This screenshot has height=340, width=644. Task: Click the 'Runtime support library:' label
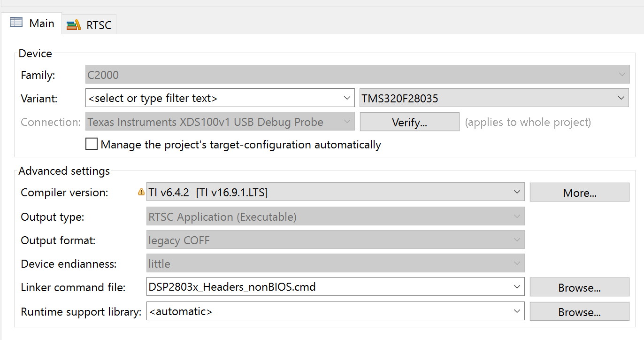(x=81, y=311)
